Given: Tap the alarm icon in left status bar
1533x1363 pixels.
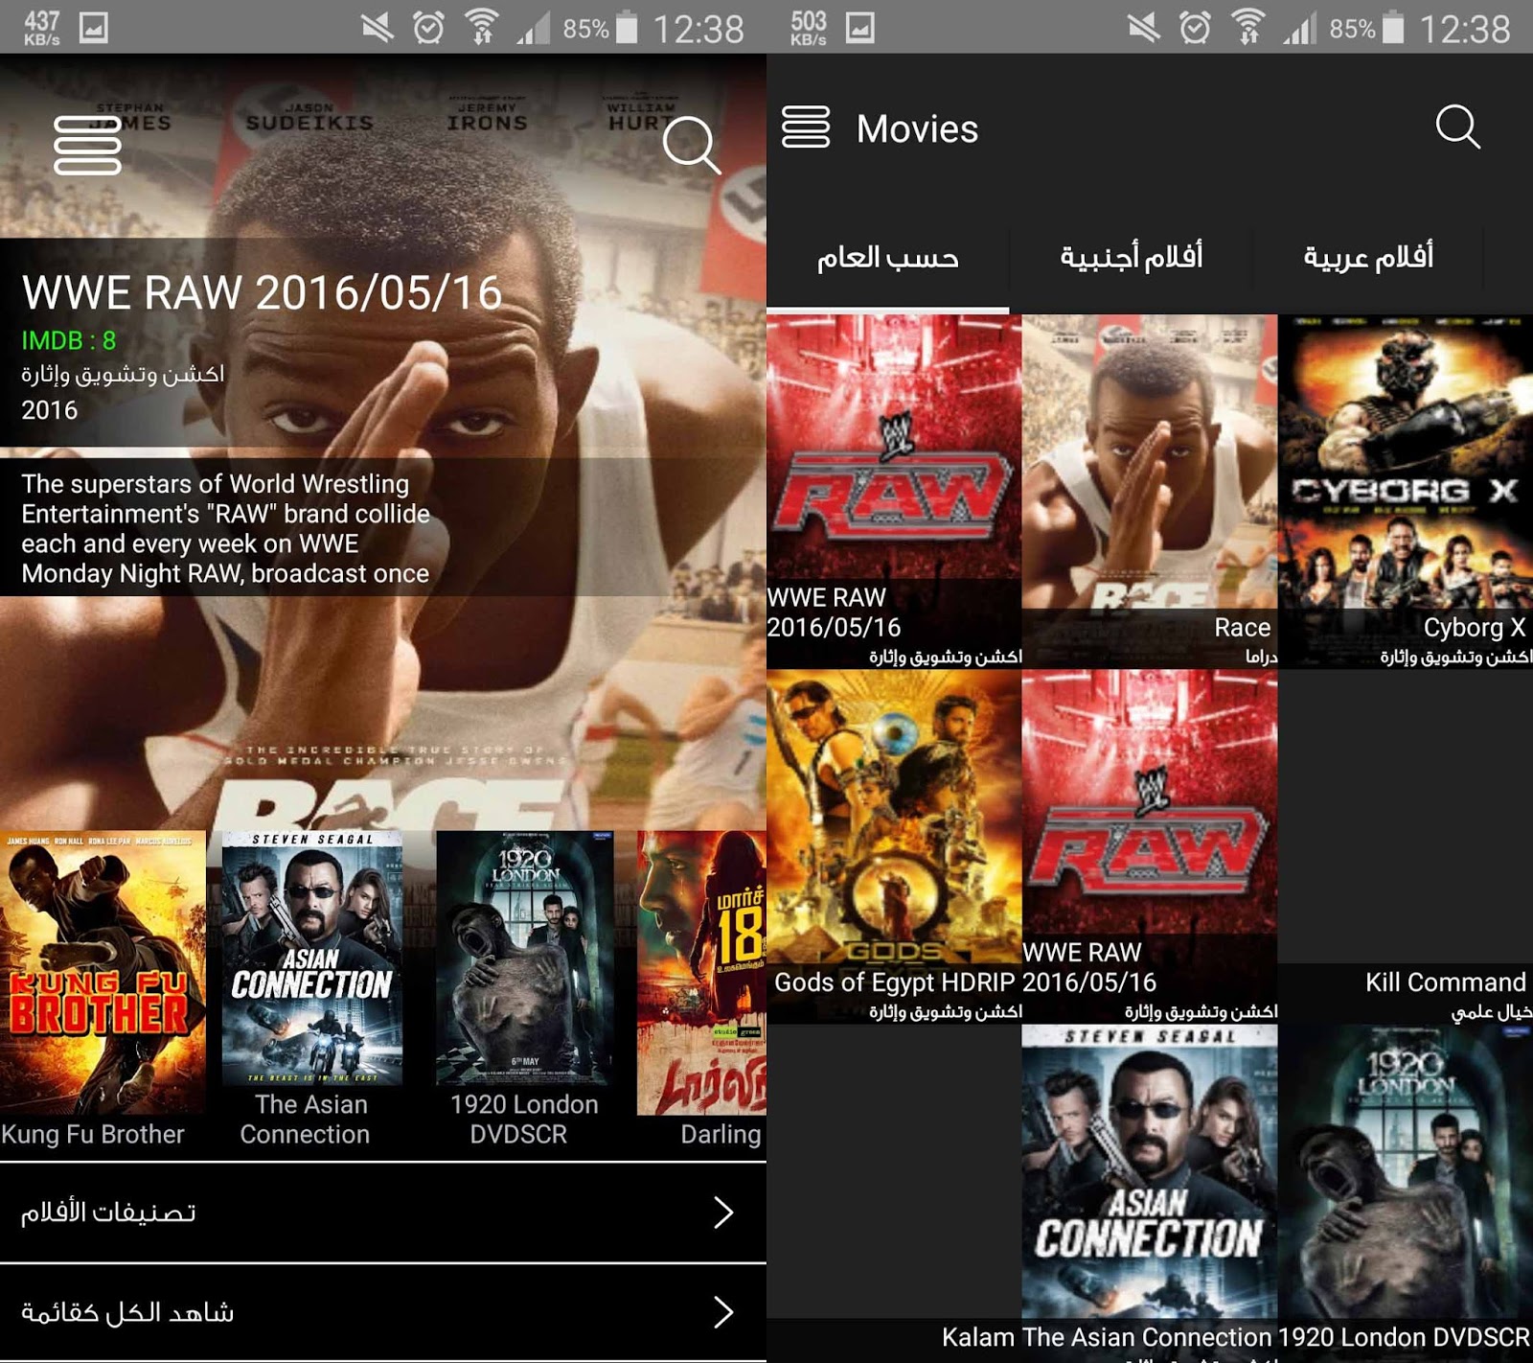Looking at the screenshot, I should [x=428, y=28].
